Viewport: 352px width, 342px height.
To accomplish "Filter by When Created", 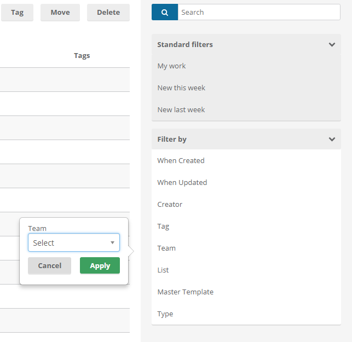I will [181, 161].
